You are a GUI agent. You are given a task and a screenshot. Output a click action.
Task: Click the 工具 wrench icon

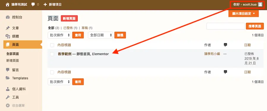click(8, 97)
